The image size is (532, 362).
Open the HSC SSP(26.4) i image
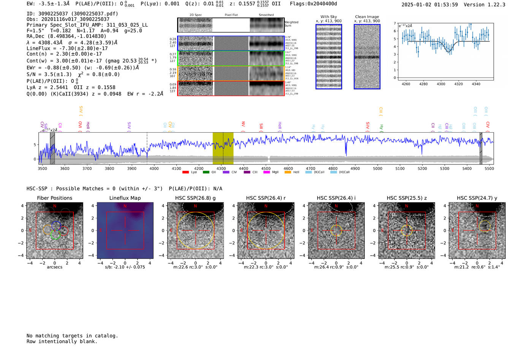[336, 231]
